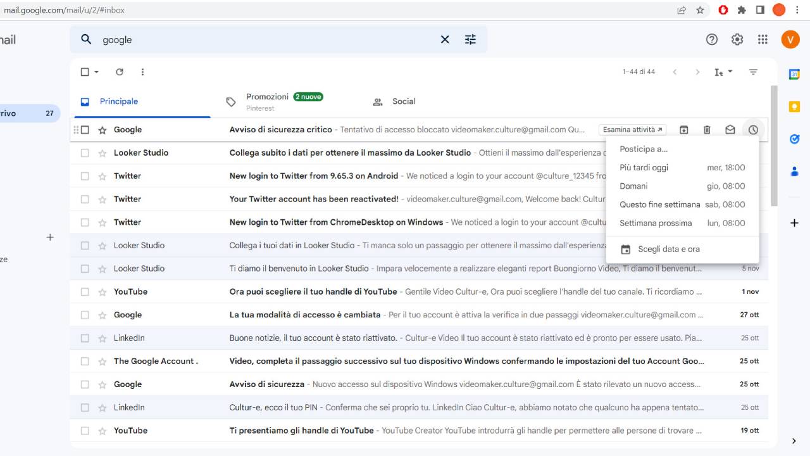
Task: Open the browser three-dot menu
Action: point(797,10)
